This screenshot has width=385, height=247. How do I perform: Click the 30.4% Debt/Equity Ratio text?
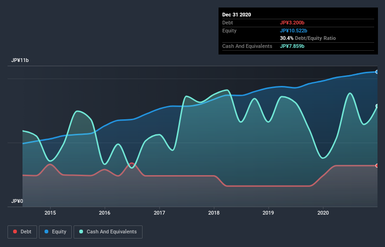pos(308,39)
